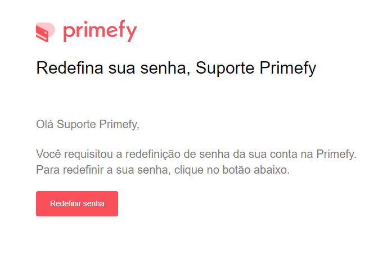
Task: Click the greeting Olá Suporte Primefy
Action: 88,124
